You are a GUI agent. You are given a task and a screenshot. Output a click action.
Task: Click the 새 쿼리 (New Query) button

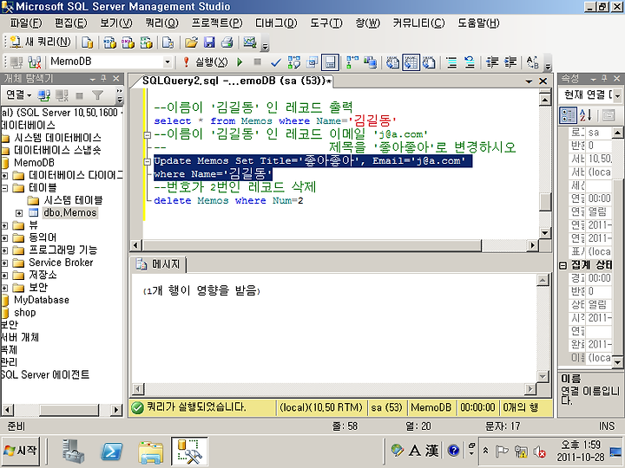(x=40, y=42)
